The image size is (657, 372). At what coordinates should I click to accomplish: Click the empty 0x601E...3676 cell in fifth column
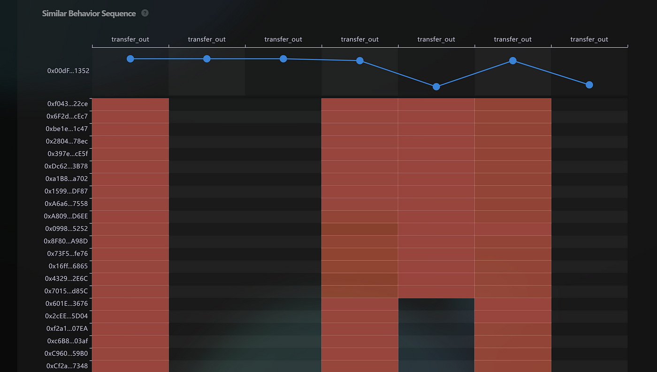pos(436,304)
